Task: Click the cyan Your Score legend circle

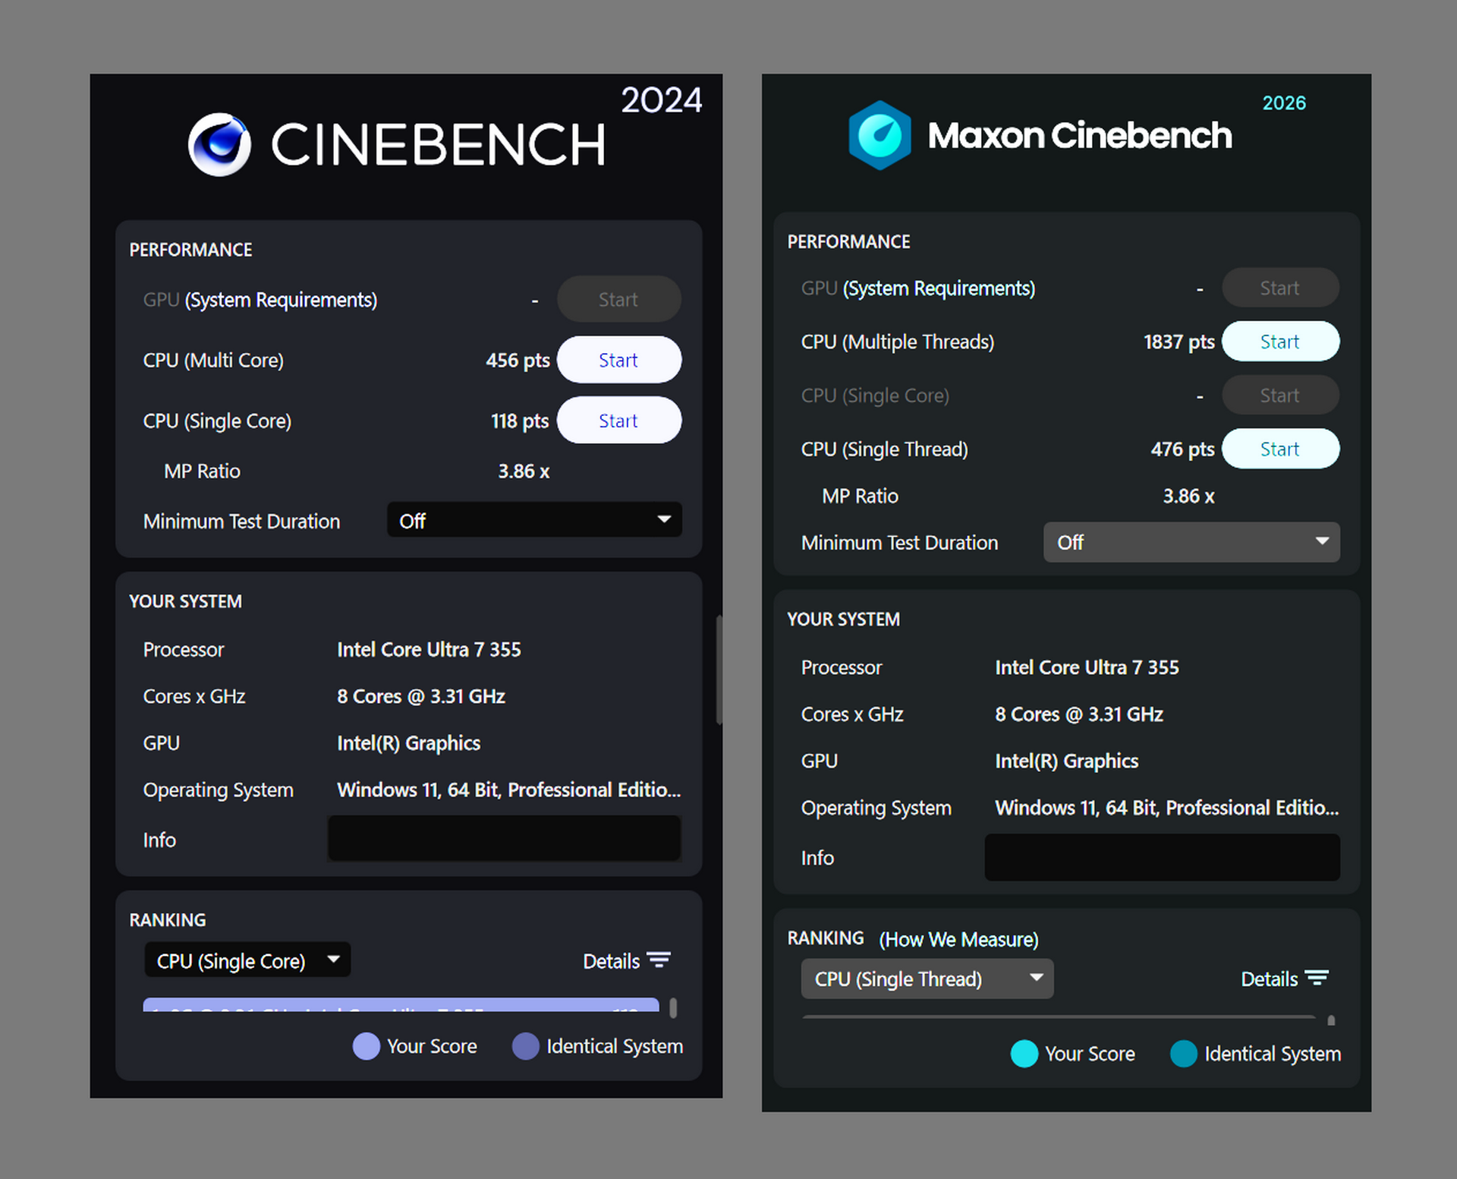Action: point(1024,1054)
